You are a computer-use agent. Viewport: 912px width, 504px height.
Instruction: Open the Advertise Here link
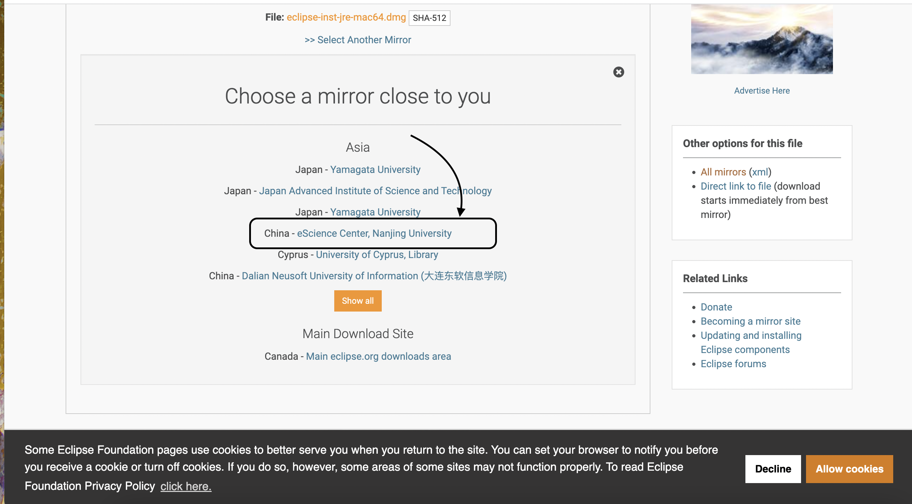click(762, 91)
